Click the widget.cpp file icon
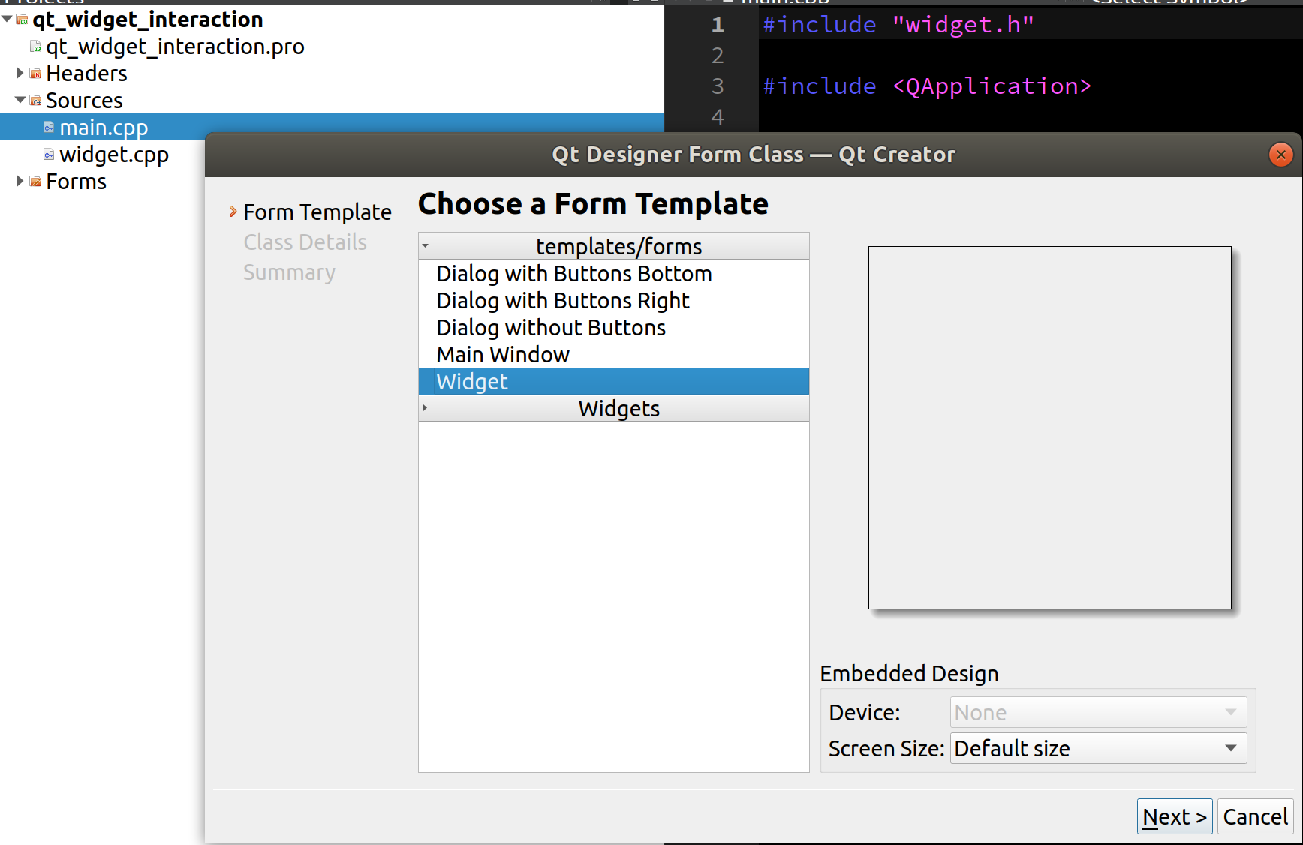 coord(49,155)
